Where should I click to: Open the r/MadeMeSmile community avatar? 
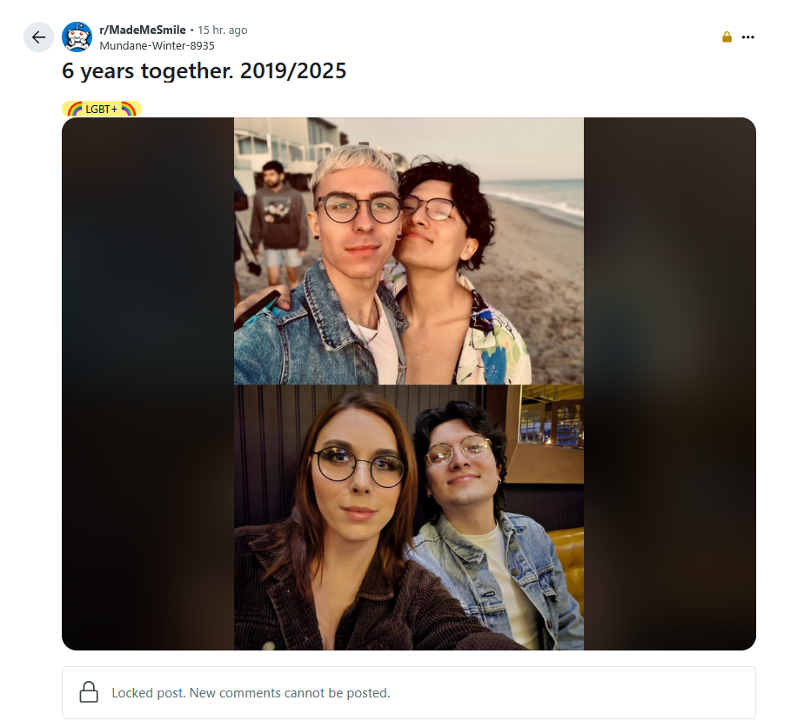(x=77, y=37)
